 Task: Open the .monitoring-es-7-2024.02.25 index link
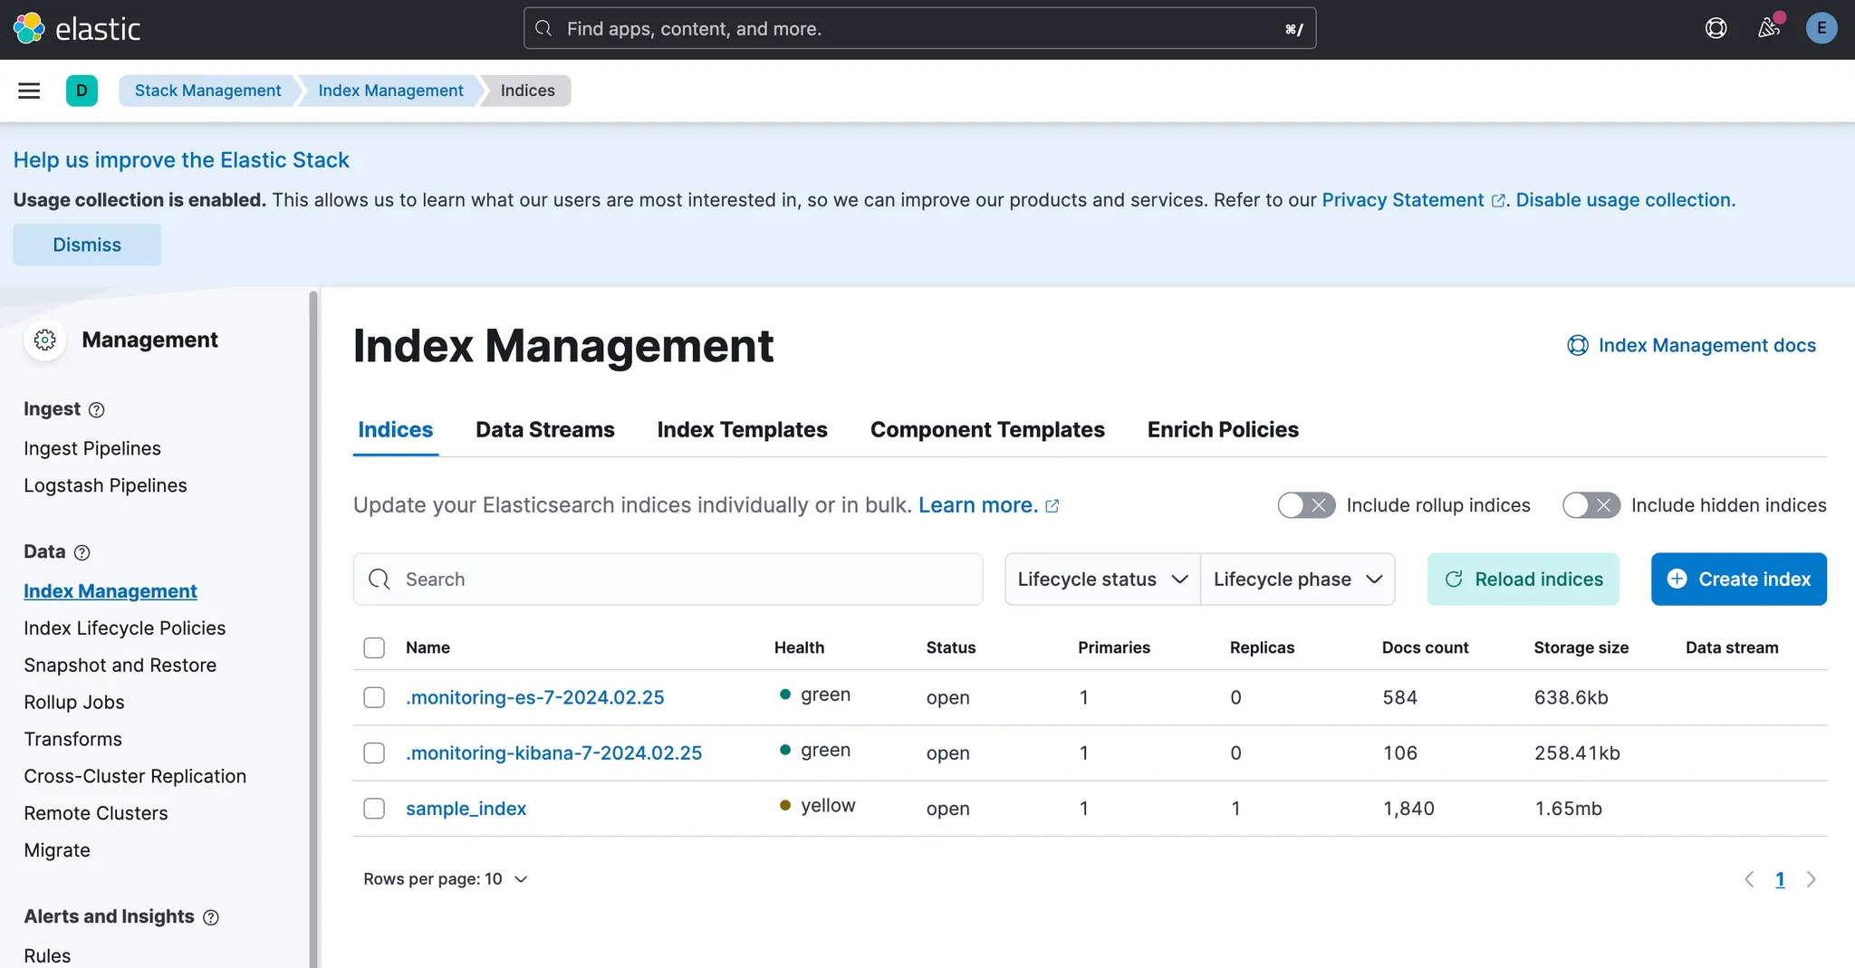pos(534,698)
